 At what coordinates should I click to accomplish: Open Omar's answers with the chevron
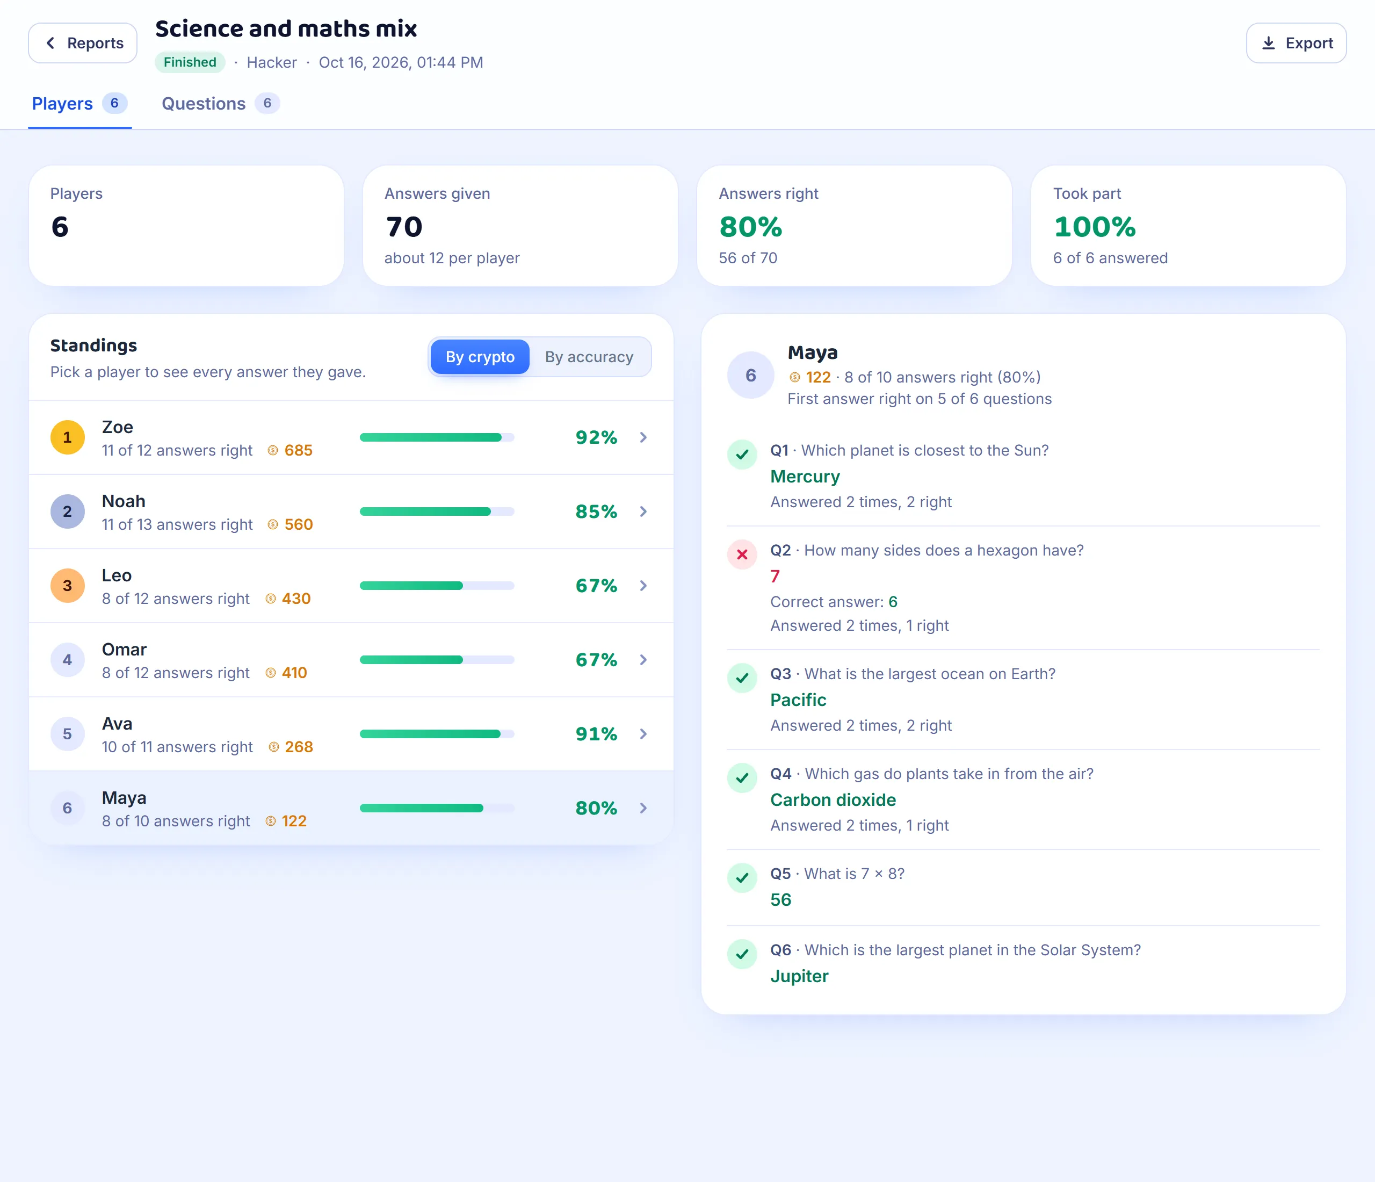coord(643,660)
